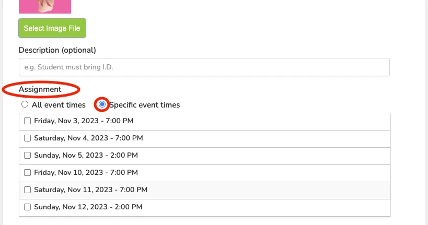The image size is (428, 225).
Task: Click the 'Friday, Nov 3, 2023 - 7:00 PM' text
Action: coord(84,121)
